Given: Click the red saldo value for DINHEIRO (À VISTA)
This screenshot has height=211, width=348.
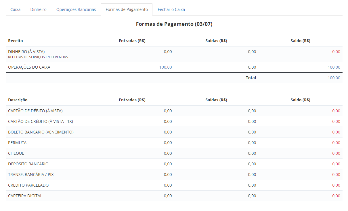Looking at the screenshot, I should tap(336, 52).
